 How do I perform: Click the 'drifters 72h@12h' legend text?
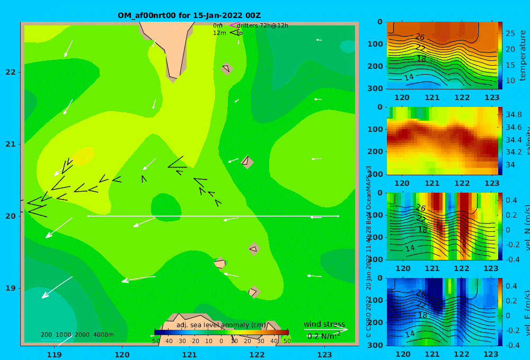(x=262, y=25)
